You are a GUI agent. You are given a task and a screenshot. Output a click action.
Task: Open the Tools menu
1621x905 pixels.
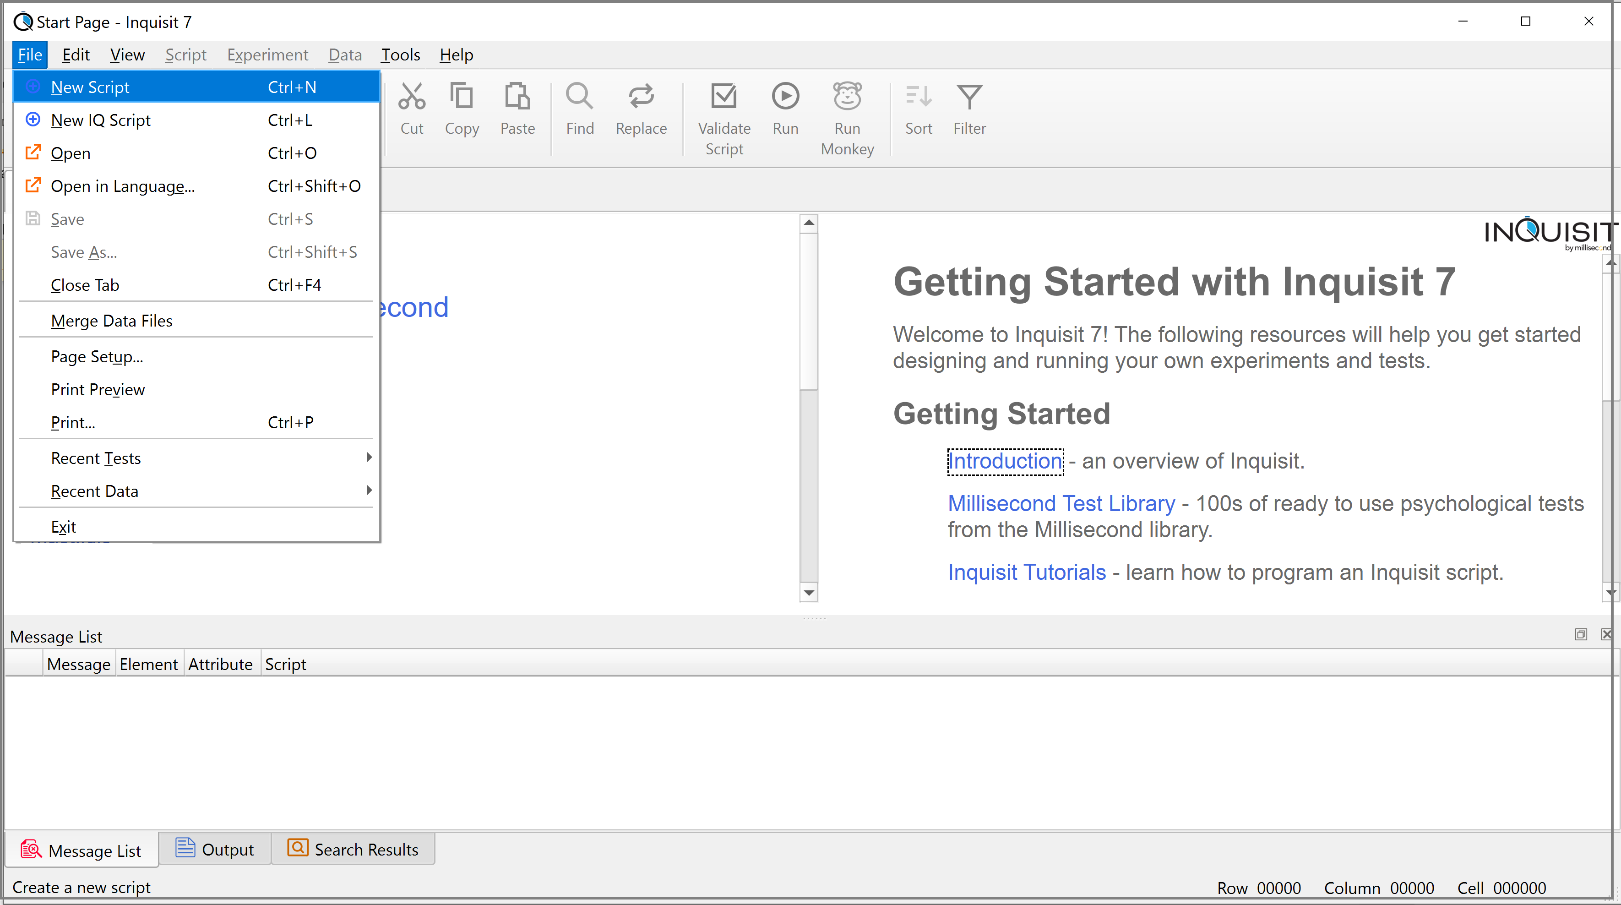(x=400, y=55)
